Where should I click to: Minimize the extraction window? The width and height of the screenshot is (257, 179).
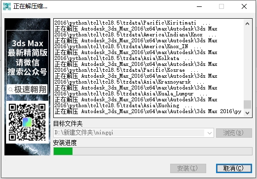point(199,6)
